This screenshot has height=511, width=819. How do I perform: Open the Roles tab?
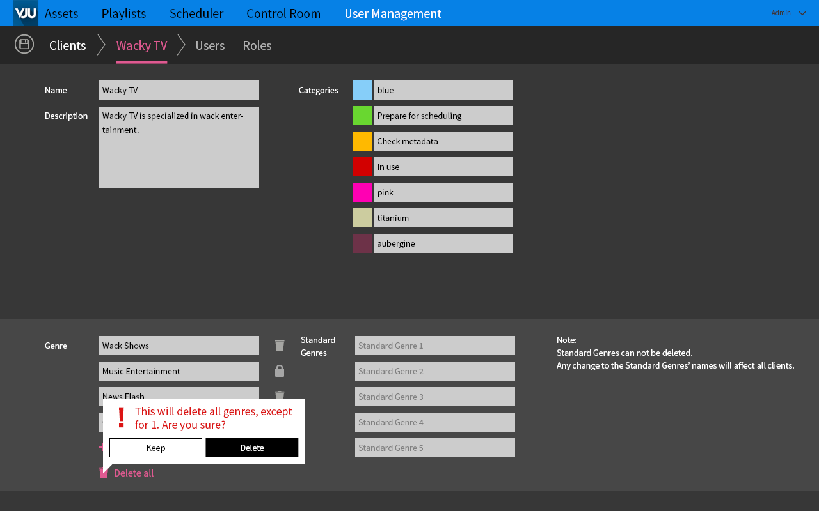click(257, 45)
